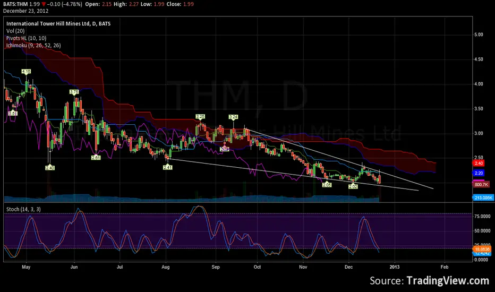Click the Aug label on time axis

(x=165, y=267)
